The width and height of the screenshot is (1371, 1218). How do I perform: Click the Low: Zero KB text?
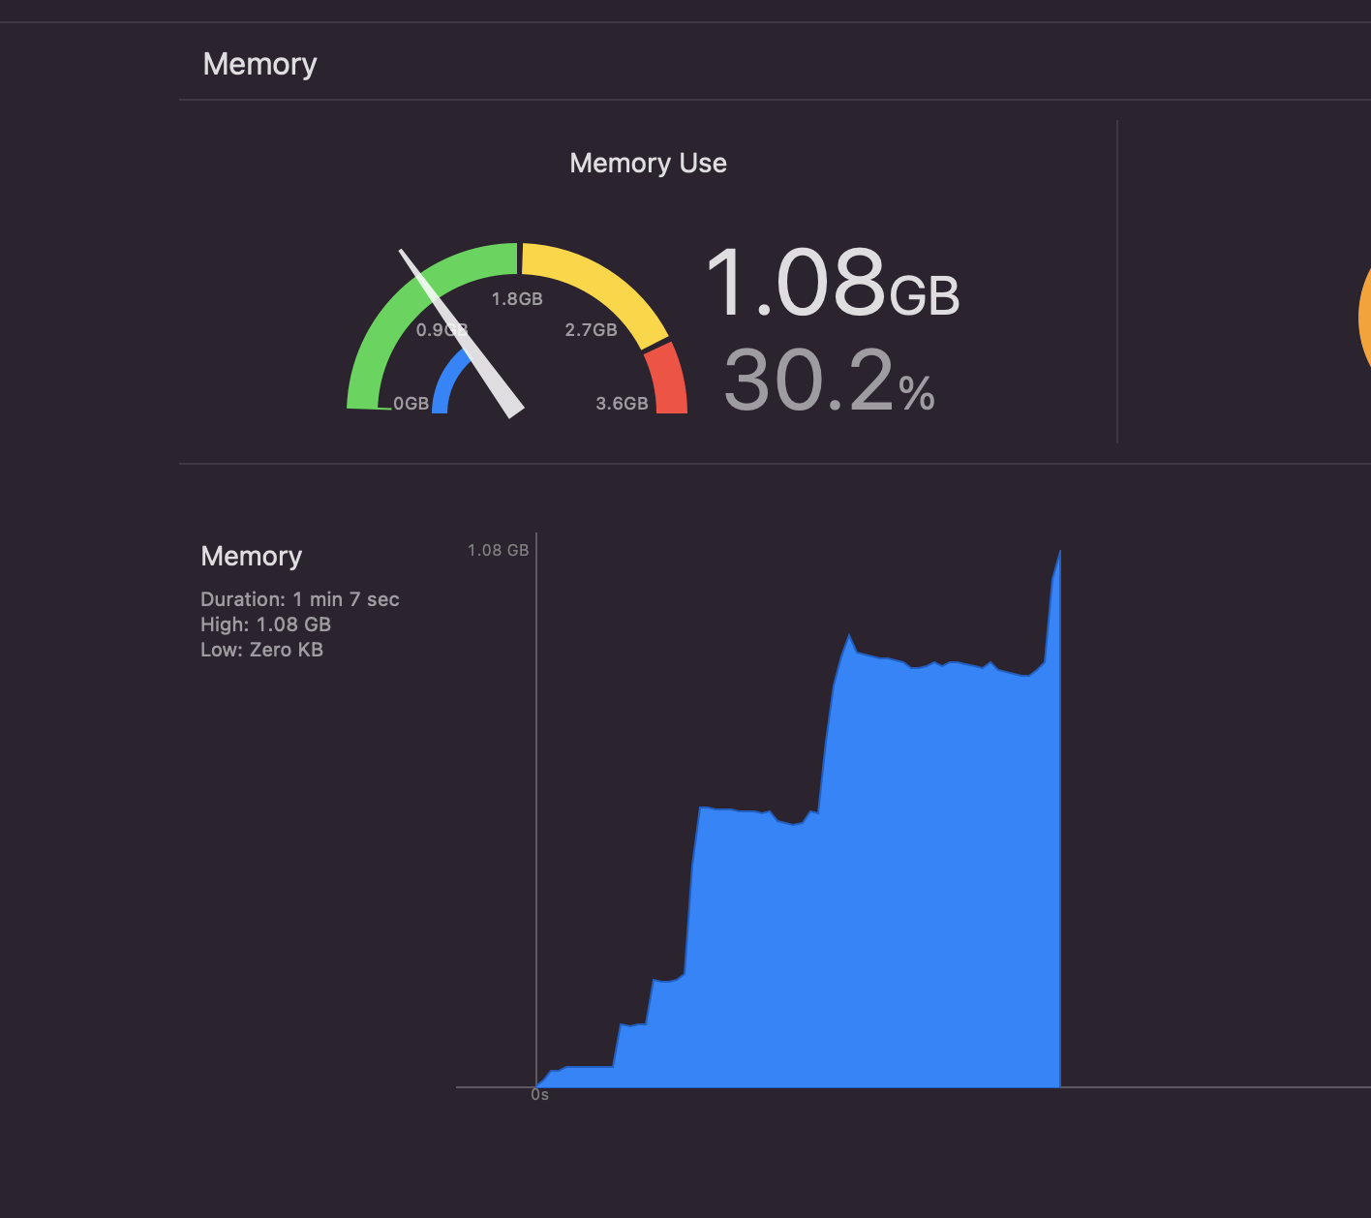coord(261,650)
